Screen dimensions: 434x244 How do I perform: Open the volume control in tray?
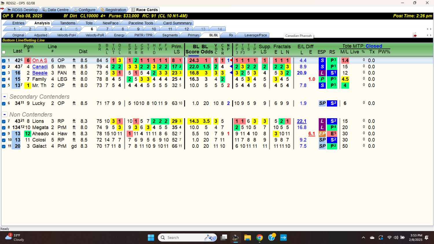[x=396, y=238]
